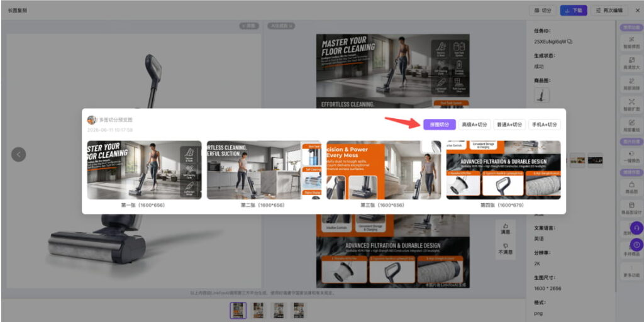Image resolution: width=644 pixels, height=322 pixels.
Task: Click the 下载 download button
Action: click(x=574, y=10)
